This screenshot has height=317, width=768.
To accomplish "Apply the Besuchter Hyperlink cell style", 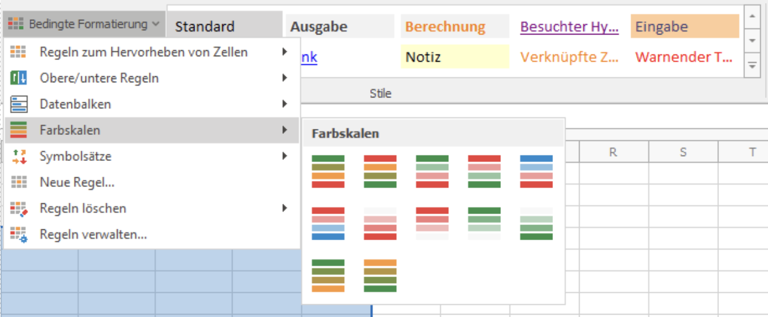I will pos(570,27).
